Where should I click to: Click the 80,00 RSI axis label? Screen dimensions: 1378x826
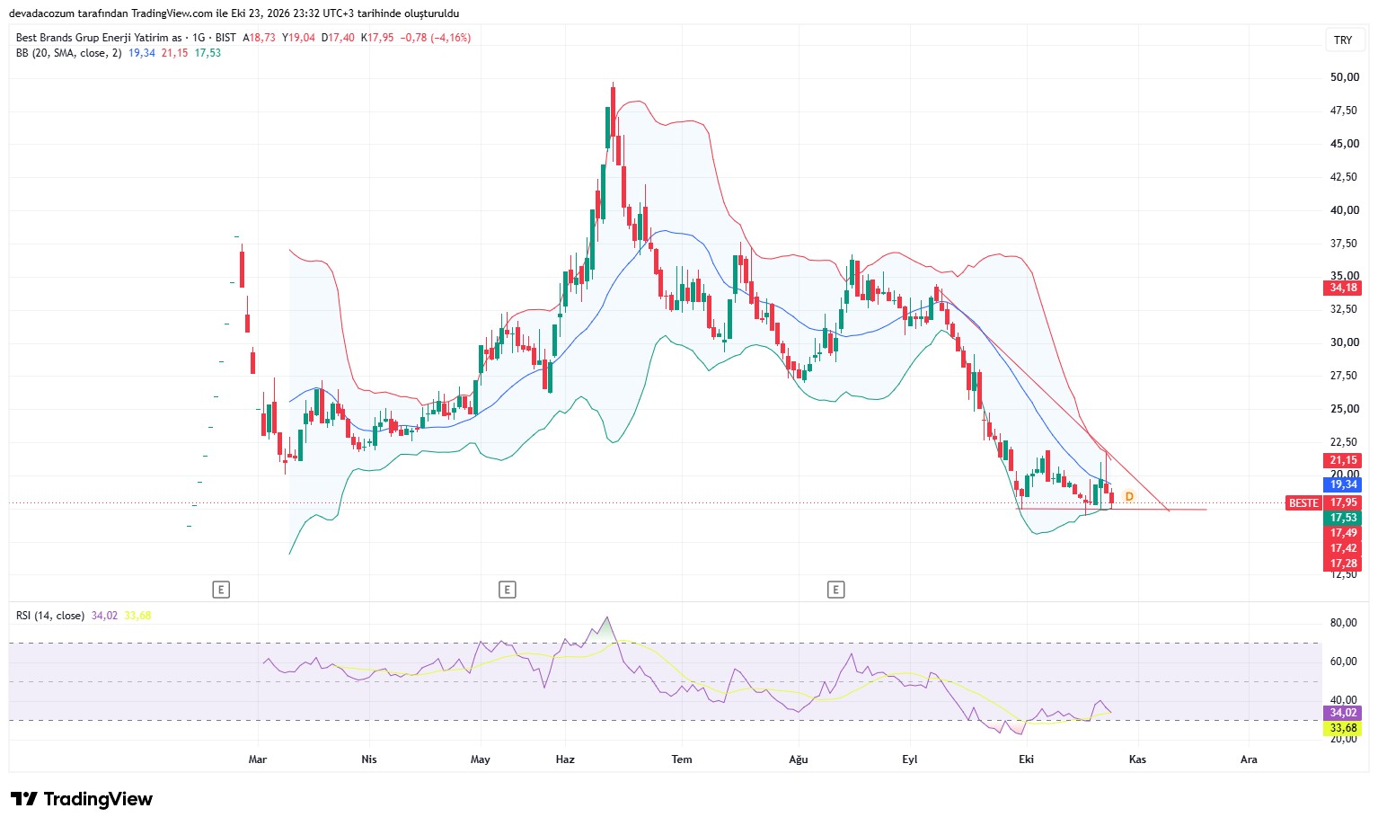pos(1343,623)
